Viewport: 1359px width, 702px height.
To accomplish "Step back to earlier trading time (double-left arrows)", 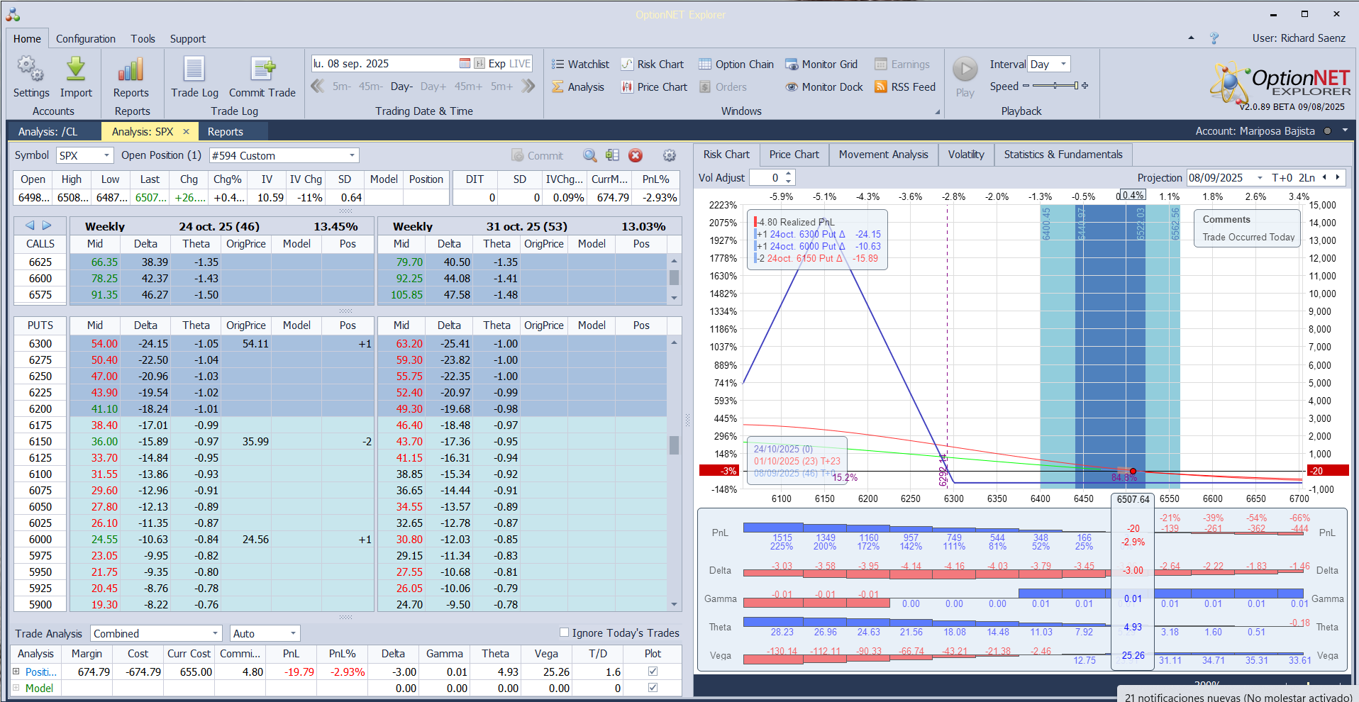I will tap(318, 86).
